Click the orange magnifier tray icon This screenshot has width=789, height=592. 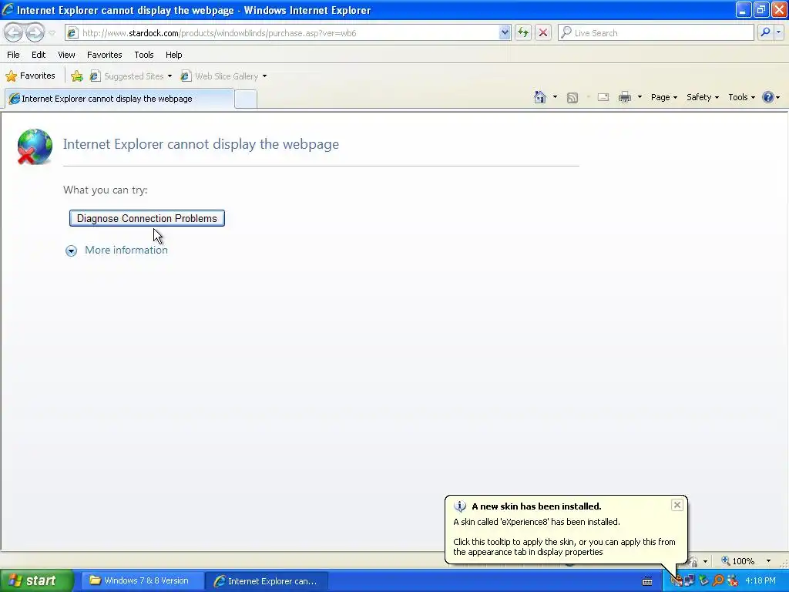pyautogui.click(x=718, y=581)
